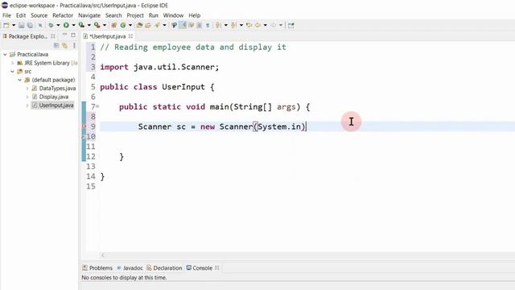
Task: Open the Navigate menu
Action: [89, 15]
